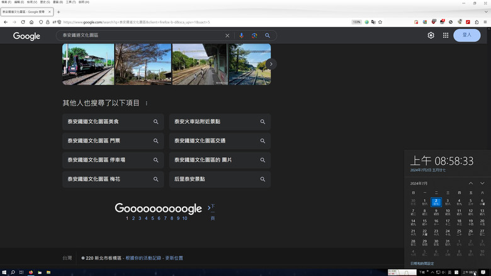Click the translate page icon in address bar
The height and width of the screenshot is (276, 491).
(x=373, y=22)
